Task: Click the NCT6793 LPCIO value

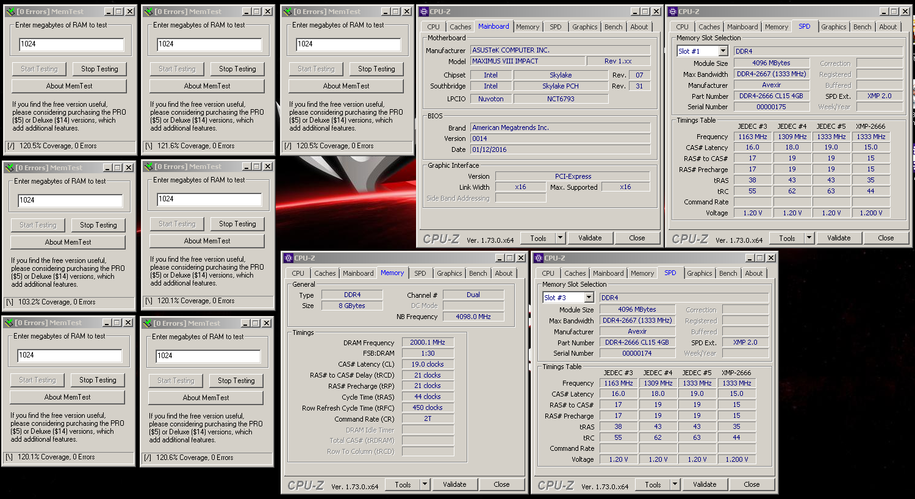Action: pos(561,99)
